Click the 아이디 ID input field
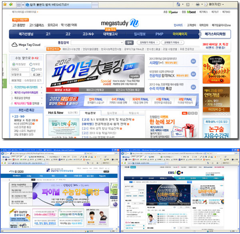The width and height of the screenshot is (240, 234). [20, 69]
